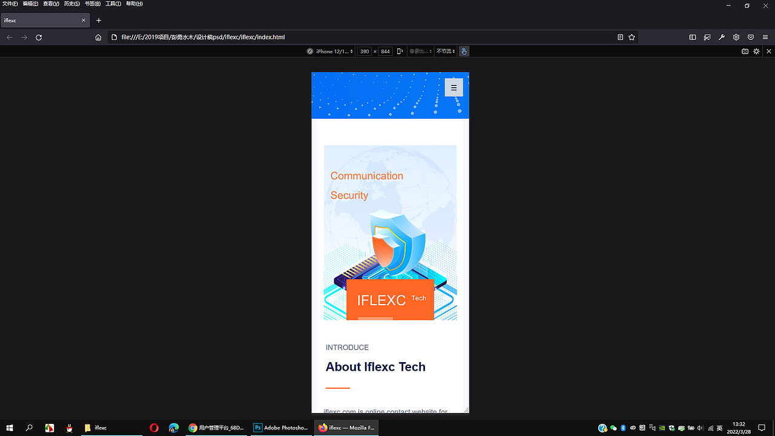Switch to Adobe Photoshop taskbar window

(x=281, y=428)
